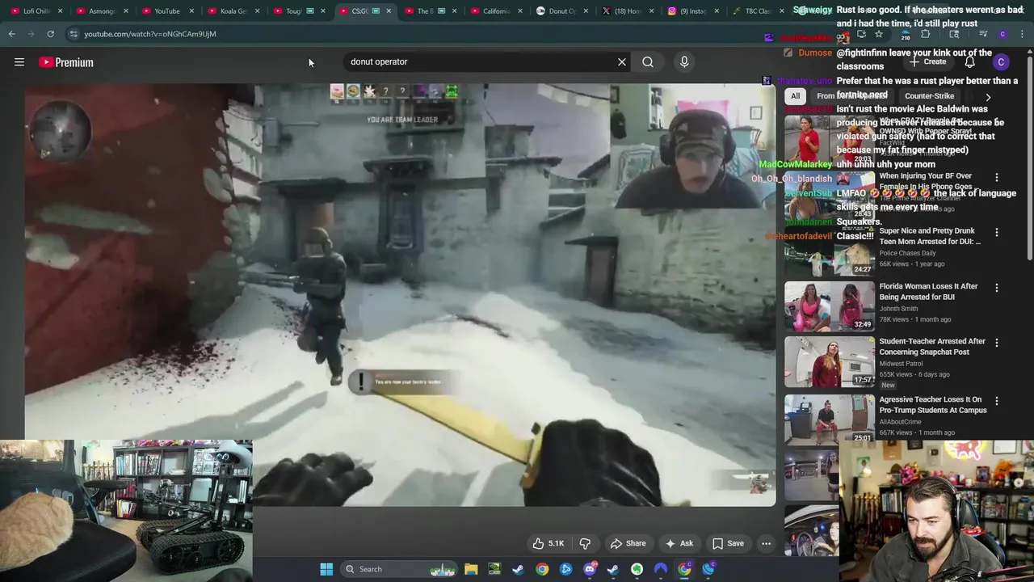Like the video with 5.1K likes
Image resolution: width=1034 pixels, height=582 pixels.
(548, 543)
